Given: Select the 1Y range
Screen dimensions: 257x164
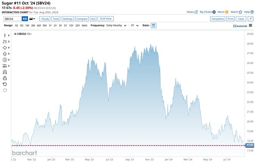Looking at the screenshot, I should click(x=50, y=26).
